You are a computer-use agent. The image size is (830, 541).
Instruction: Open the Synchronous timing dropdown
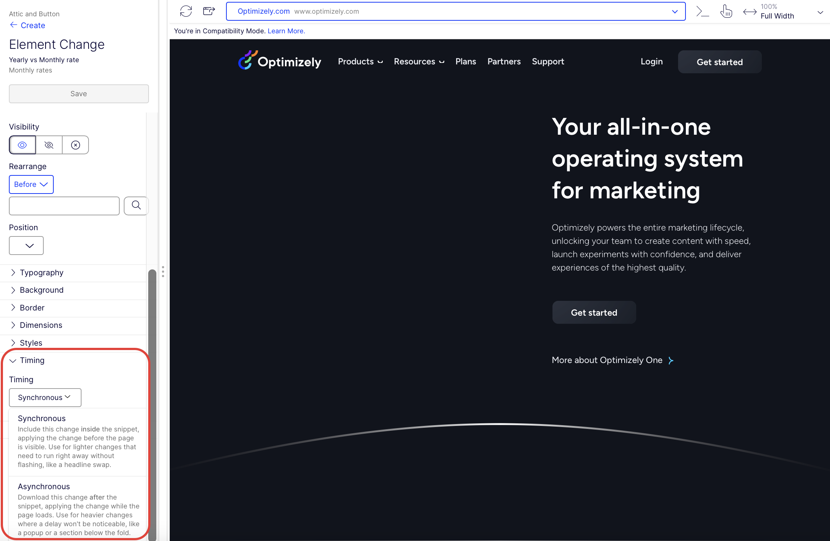point(45,397)
